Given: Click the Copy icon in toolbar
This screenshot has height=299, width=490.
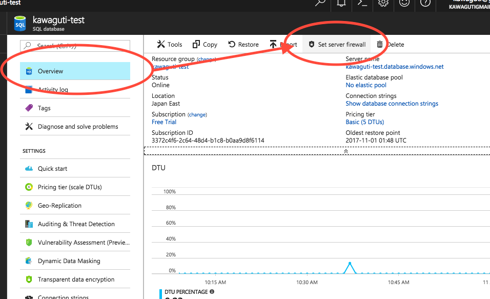Looking at the screenshot, I should point(196,45).
